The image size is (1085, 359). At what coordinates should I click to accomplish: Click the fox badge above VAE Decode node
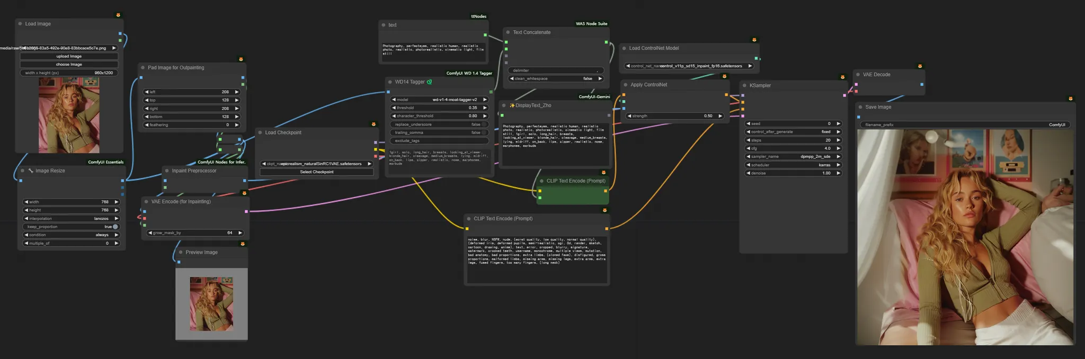point(920,66)
